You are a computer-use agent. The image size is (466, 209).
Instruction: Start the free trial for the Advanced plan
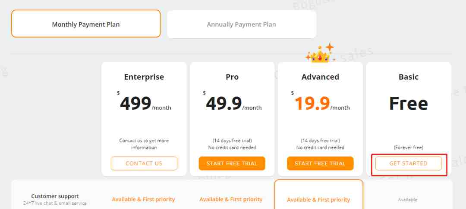pyautogui.click(x=320, y=163)
